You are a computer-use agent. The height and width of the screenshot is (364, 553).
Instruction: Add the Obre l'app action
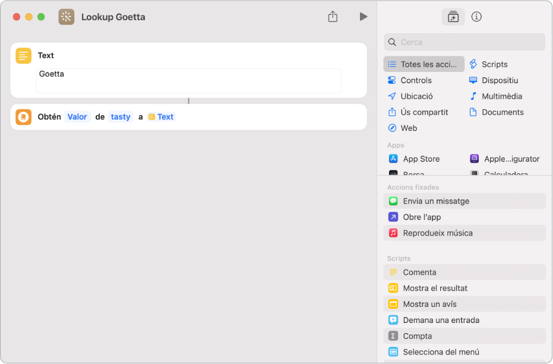point(464,216)
